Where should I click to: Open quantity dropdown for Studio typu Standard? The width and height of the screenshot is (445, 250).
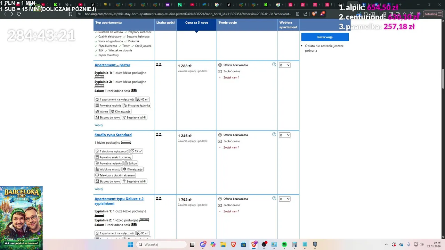coord(284,135)
